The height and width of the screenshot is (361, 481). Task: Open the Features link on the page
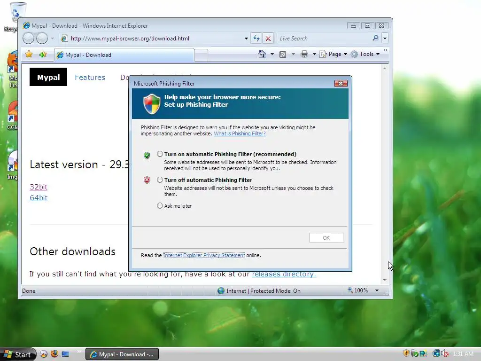point(90,78)
